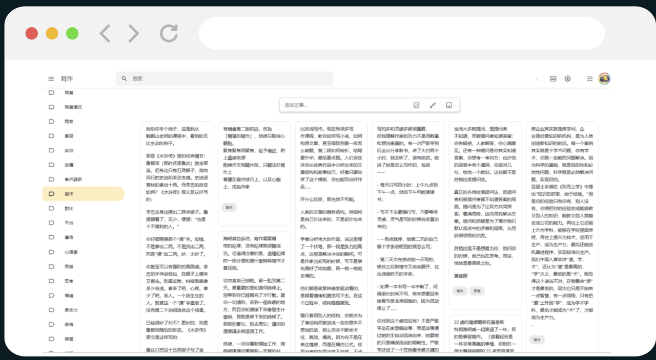Open the note starting 22 歲的薩繆爾森
Screen dimensions: 656x360
485,334
